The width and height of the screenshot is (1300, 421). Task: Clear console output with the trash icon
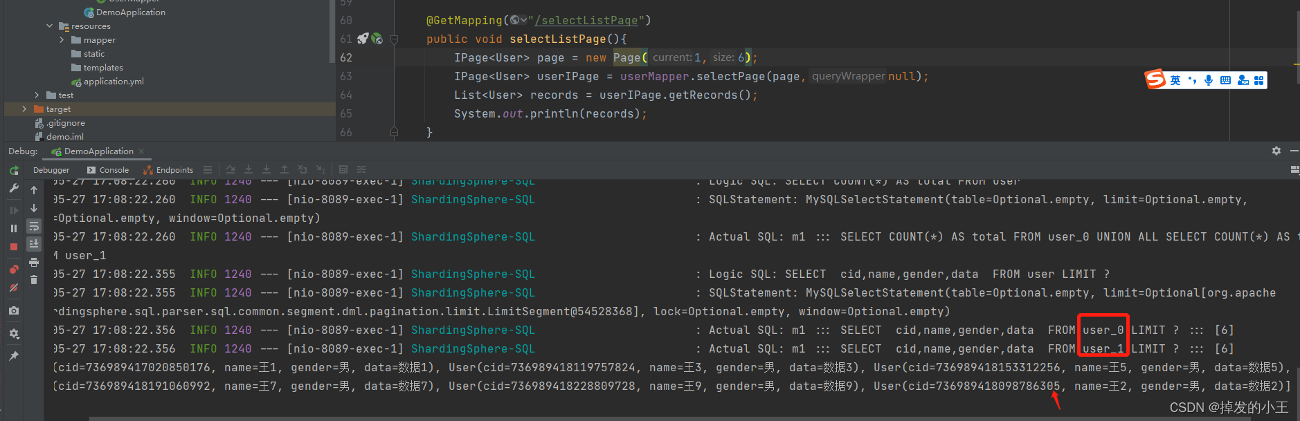pos(34,280)
